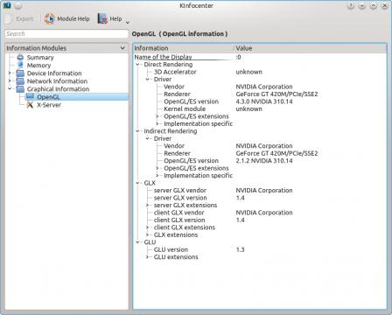This screenshot has width=392, height=315.
Task: Click the Module Help button label
Action: click(73, 19)
